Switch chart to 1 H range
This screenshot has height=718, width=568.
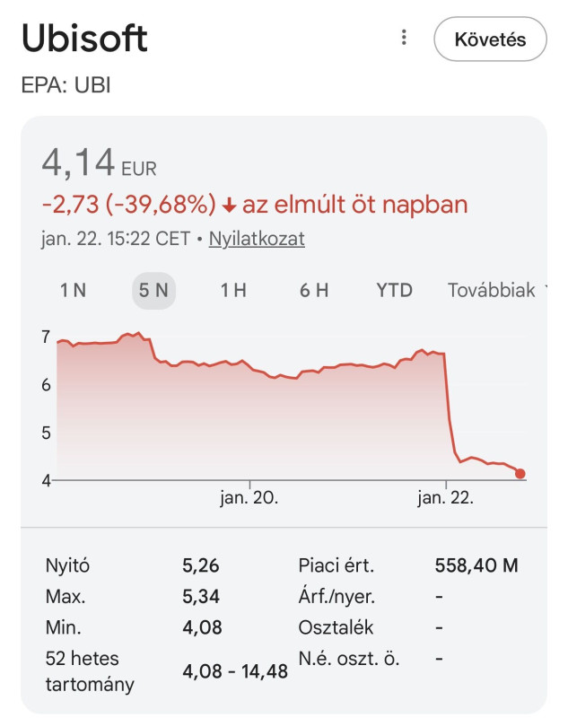tap(233, 290)
